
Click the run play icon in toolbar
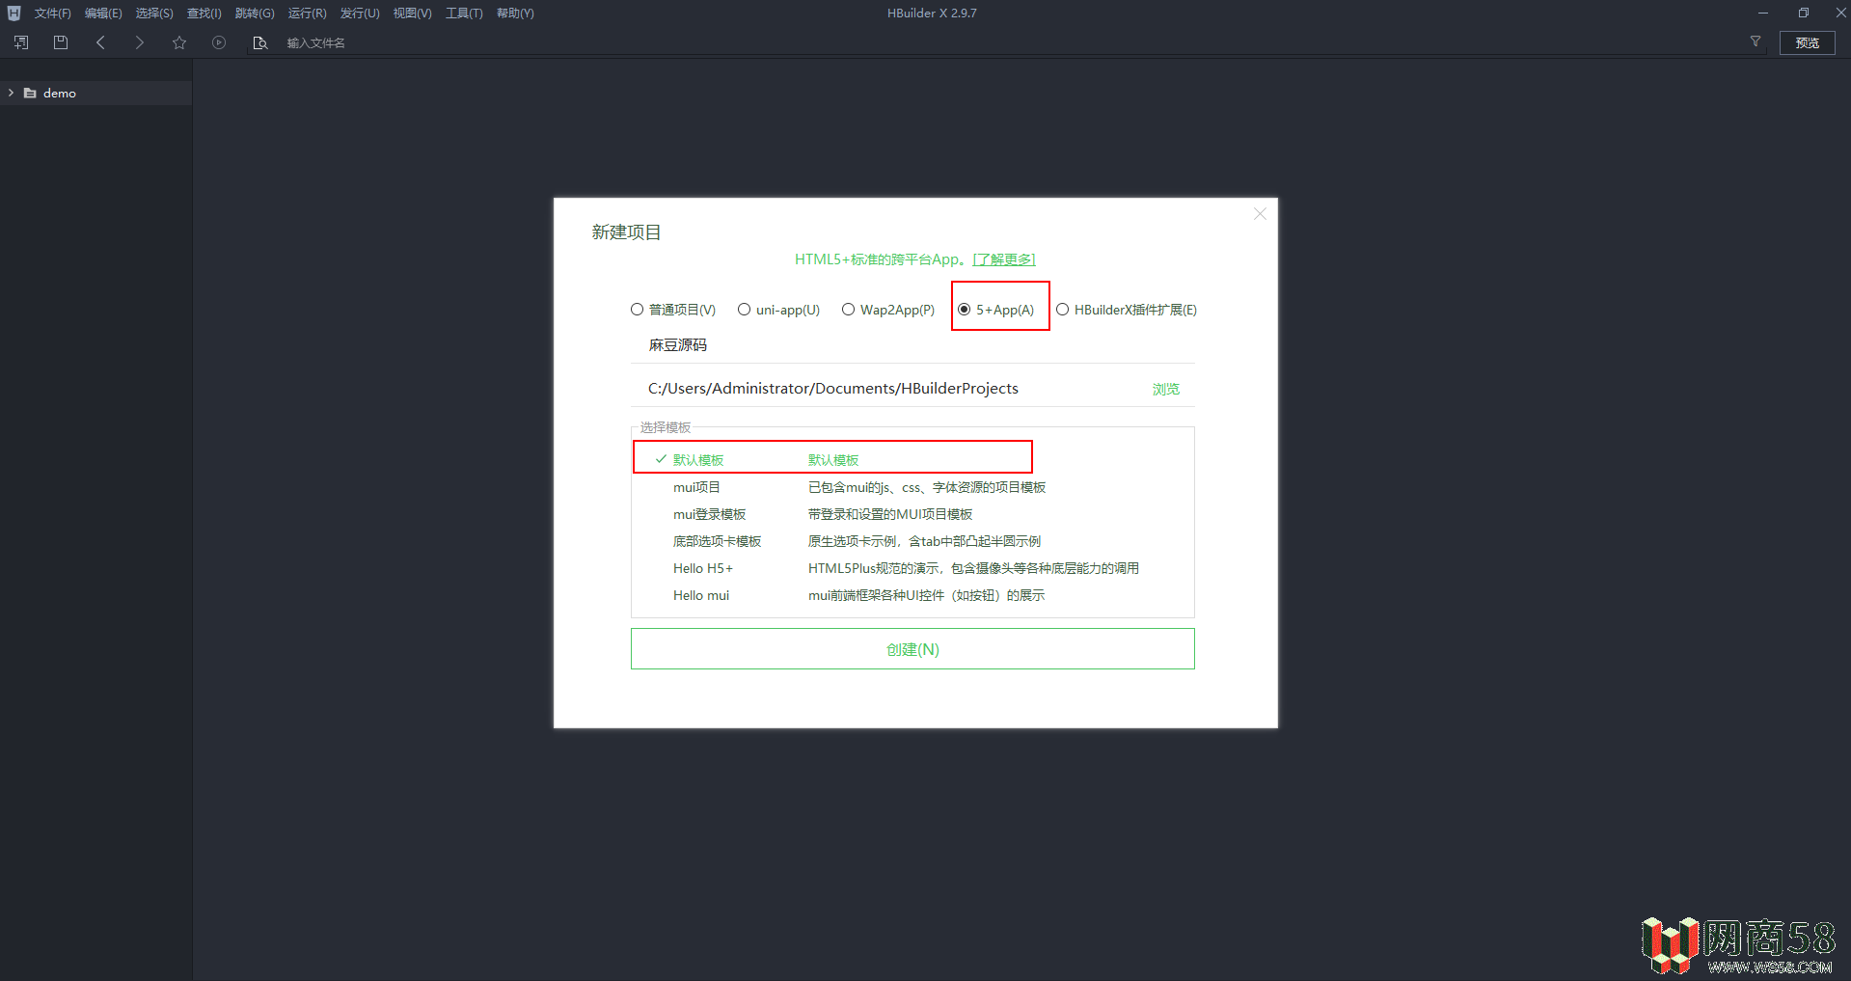[219, 42]
